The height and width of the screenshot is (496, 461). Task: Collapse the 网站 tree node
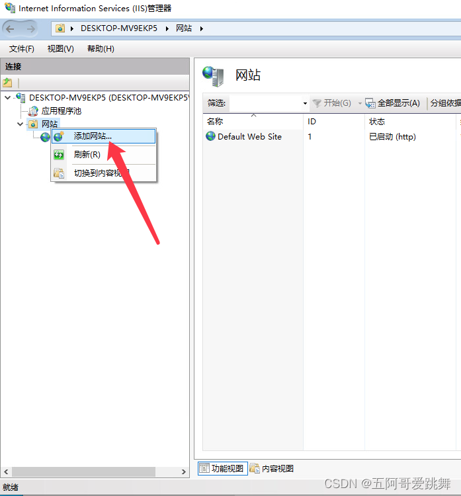coord(20,124)
